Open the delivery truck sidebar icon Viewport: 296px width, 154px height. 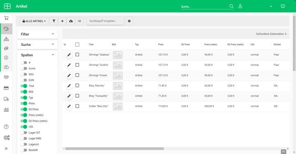point(6,99)
